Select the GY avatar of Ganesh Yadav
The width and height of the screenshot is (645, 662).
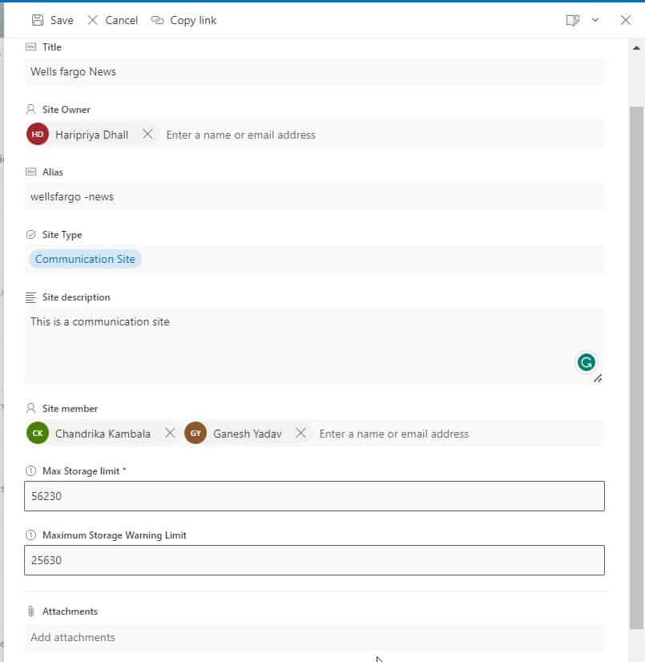pyautogui.click(x=196, y=433)
